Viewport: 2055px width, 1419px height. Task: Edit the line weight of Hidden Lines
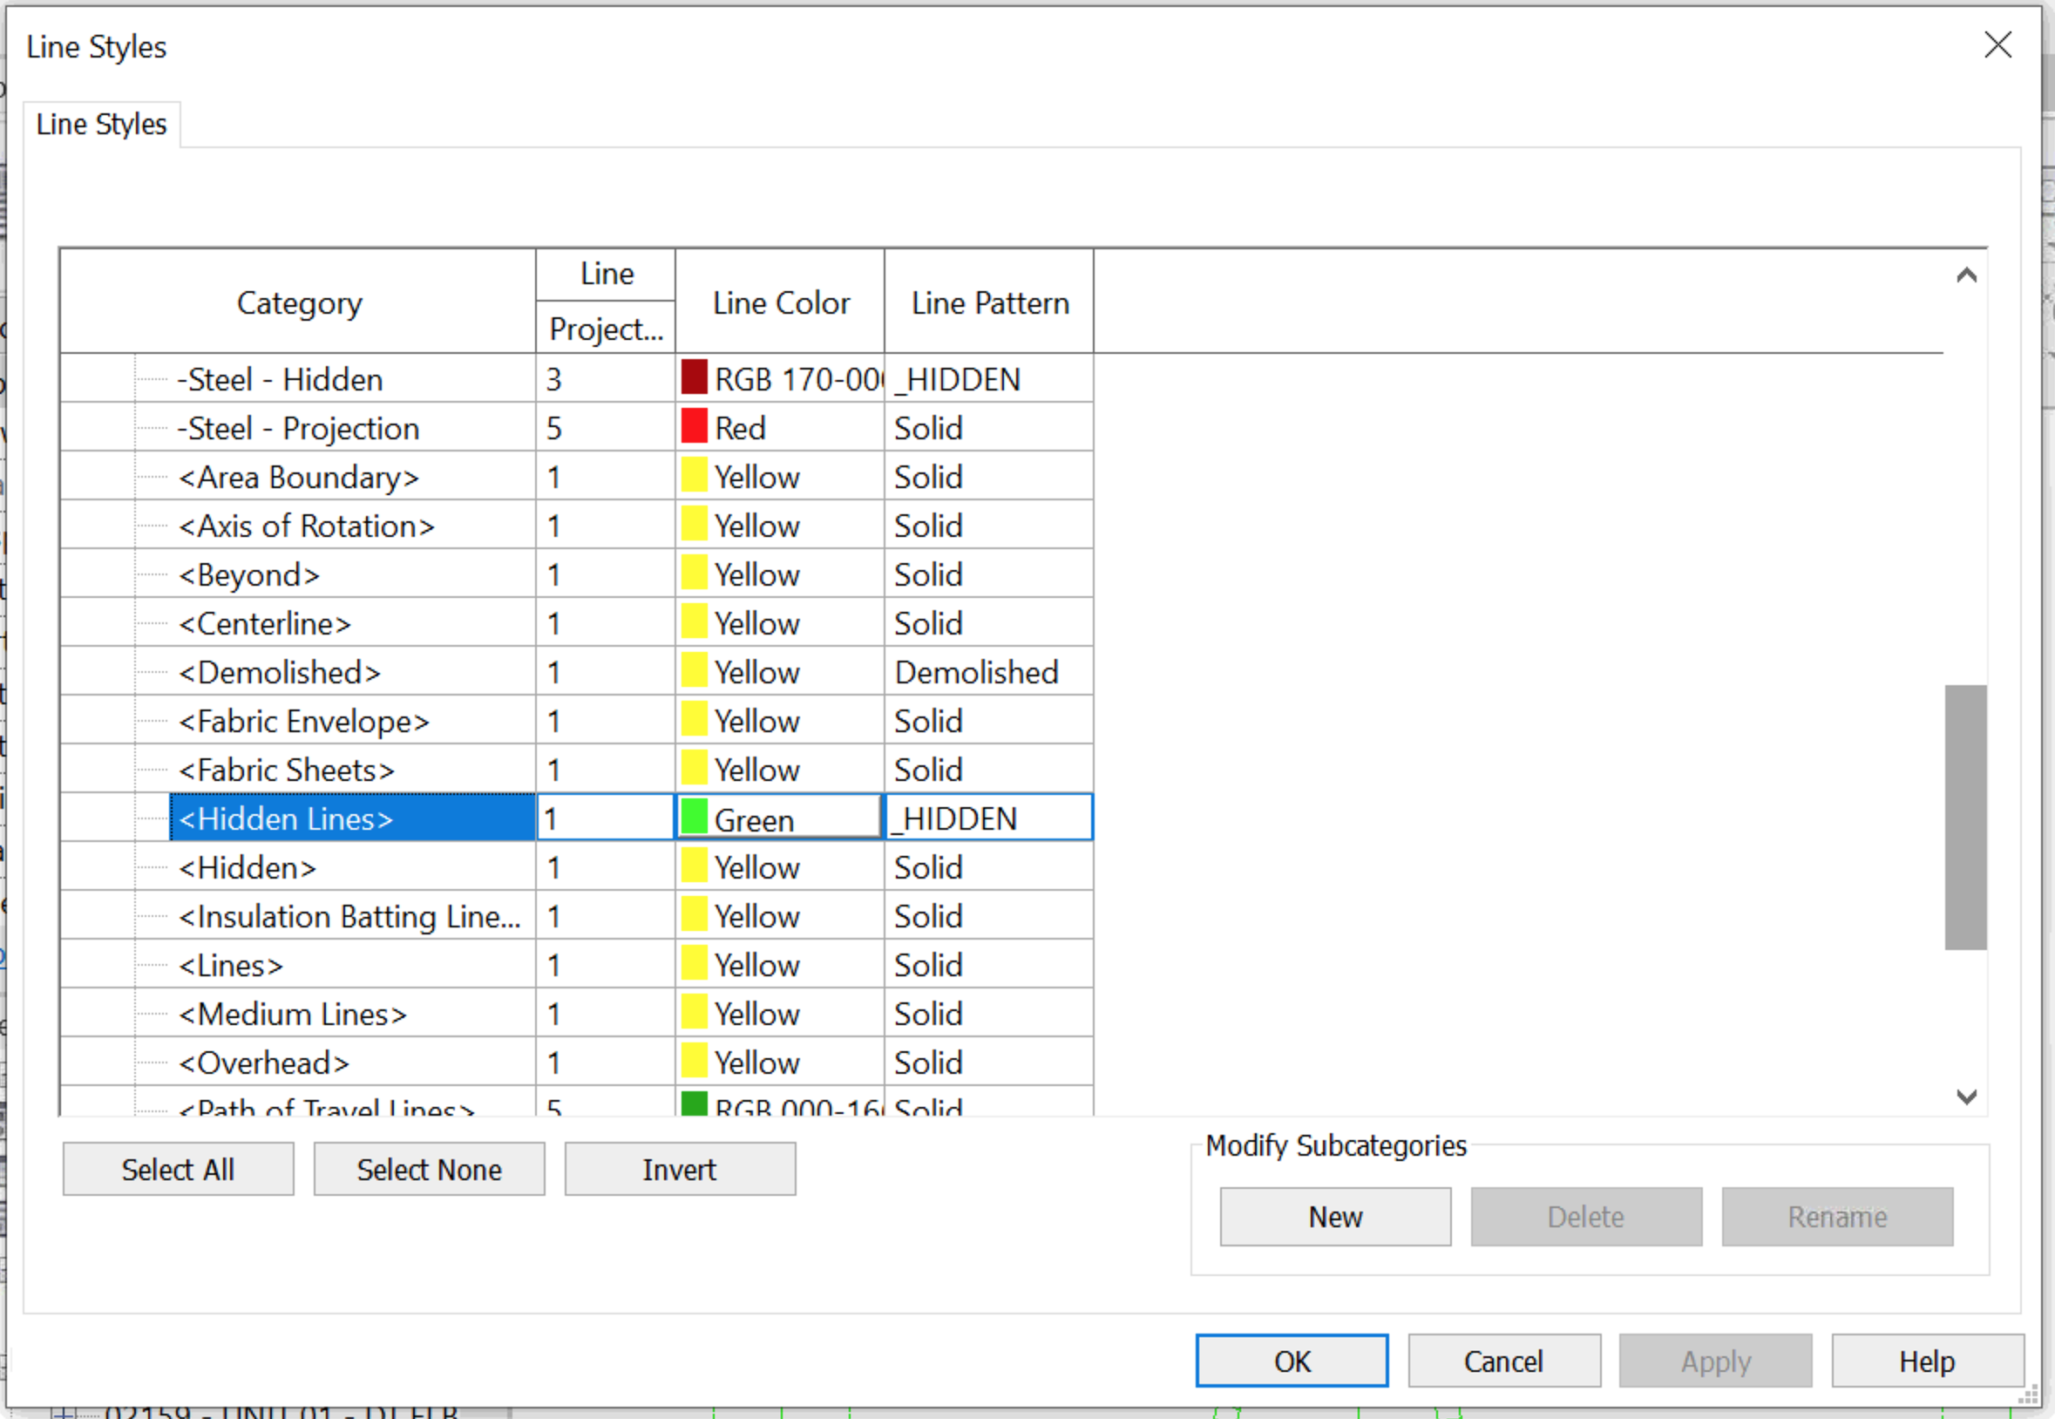[604, 817]
